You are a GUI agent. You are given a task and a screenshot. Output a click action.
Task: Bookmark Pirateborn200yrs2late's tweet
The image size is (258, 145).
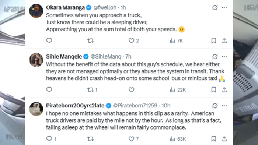pos(213,139)
